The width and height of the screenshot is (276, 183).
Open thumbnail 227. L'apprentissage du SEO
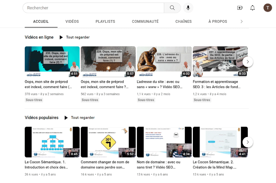(x=220, y=62)
